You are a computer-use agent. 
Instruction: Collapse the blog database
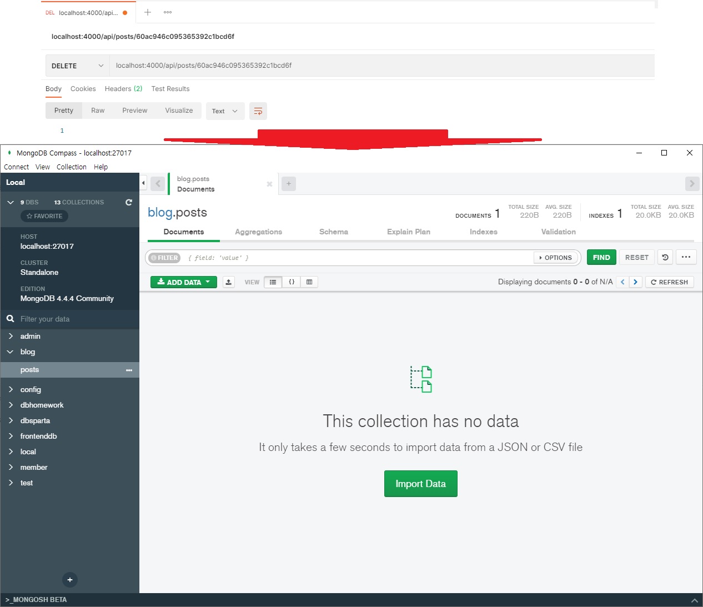tap(11, 352)
